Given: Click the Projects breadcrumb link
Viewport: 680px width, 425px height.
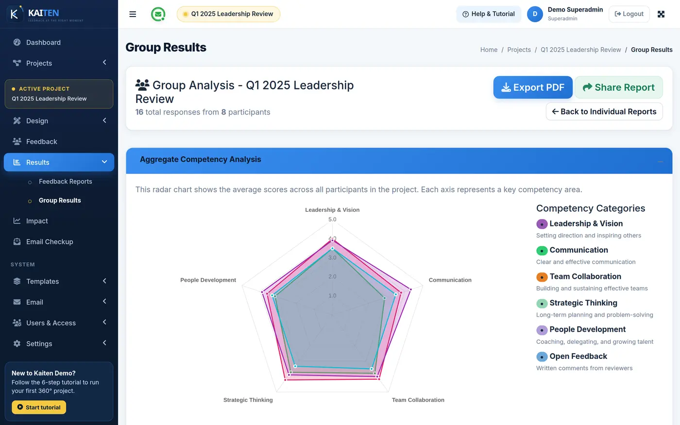Looking at the screenshot, I should click(519, 50).
